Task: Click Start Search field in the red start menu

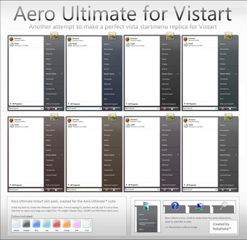Action: (x=26, y=190)
